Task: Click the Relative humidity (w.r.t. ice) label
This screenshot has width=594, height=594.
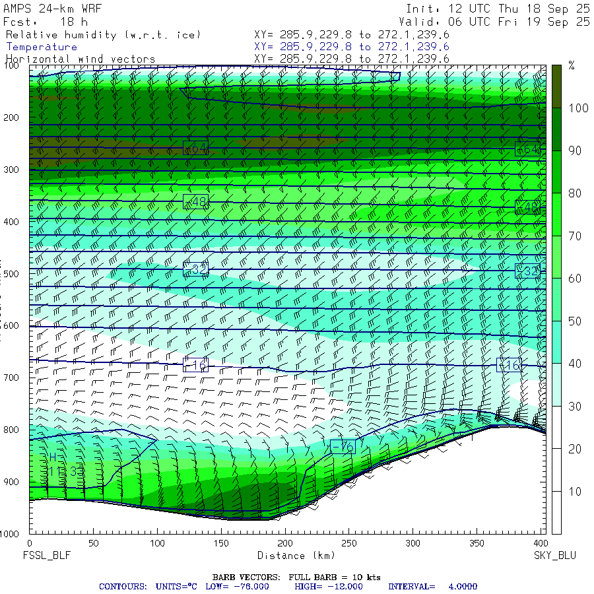Action: click(103, 34)
